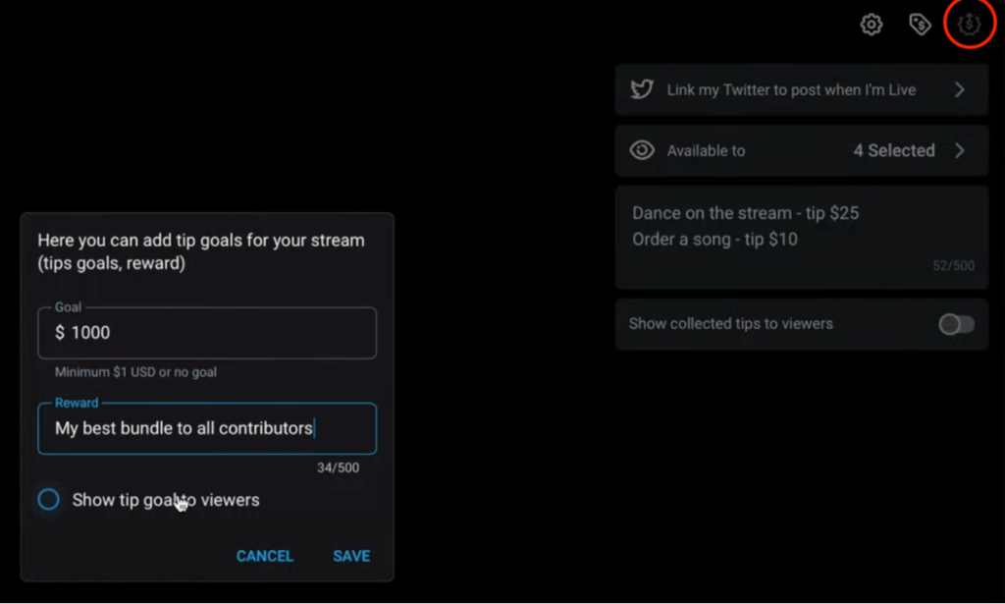The image size is (1005, 604).
Task: Click the price tag icon
Action: point(920,25)
